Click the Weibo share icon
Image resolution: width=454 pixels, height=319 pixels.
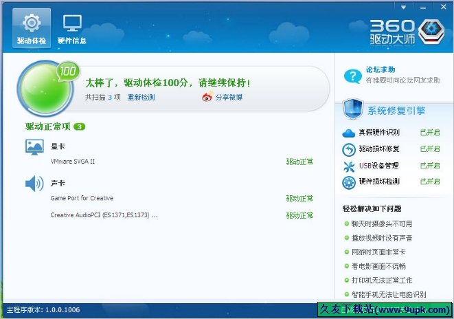click(207, 97)
